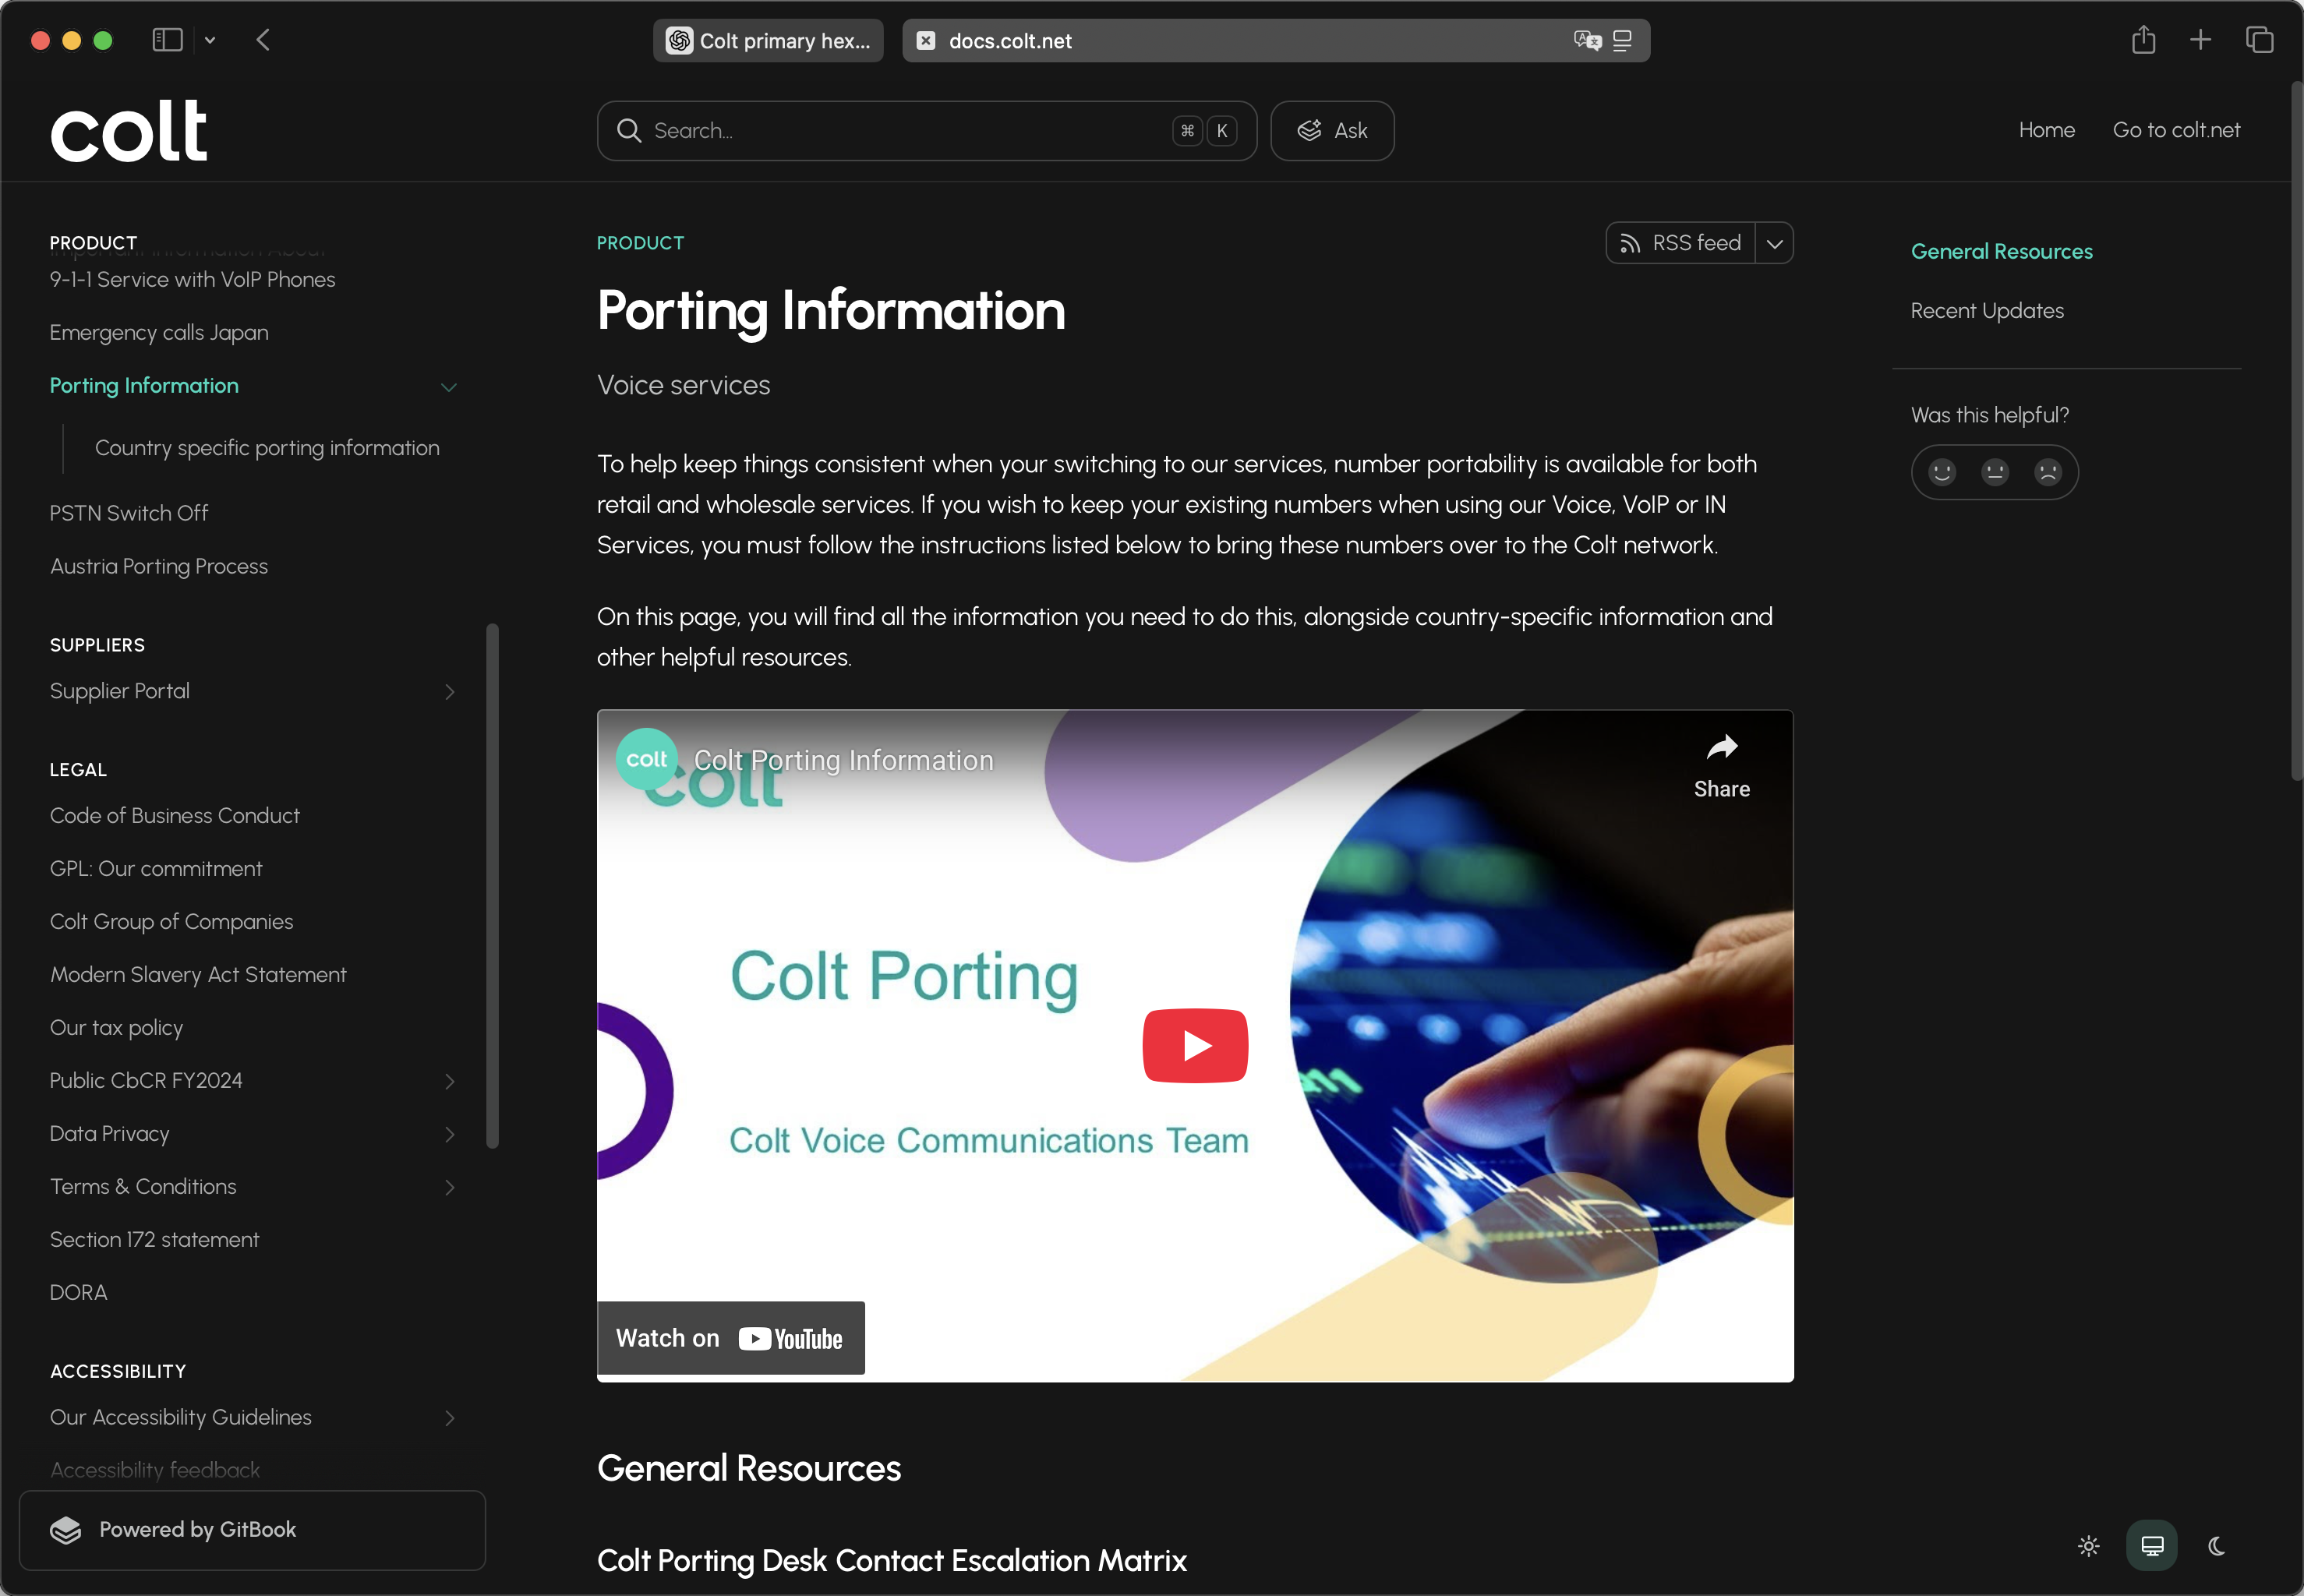The image size is (2304, 1596).
Task: Select system theme monitor toggle
Action: pos(2152,1546)
